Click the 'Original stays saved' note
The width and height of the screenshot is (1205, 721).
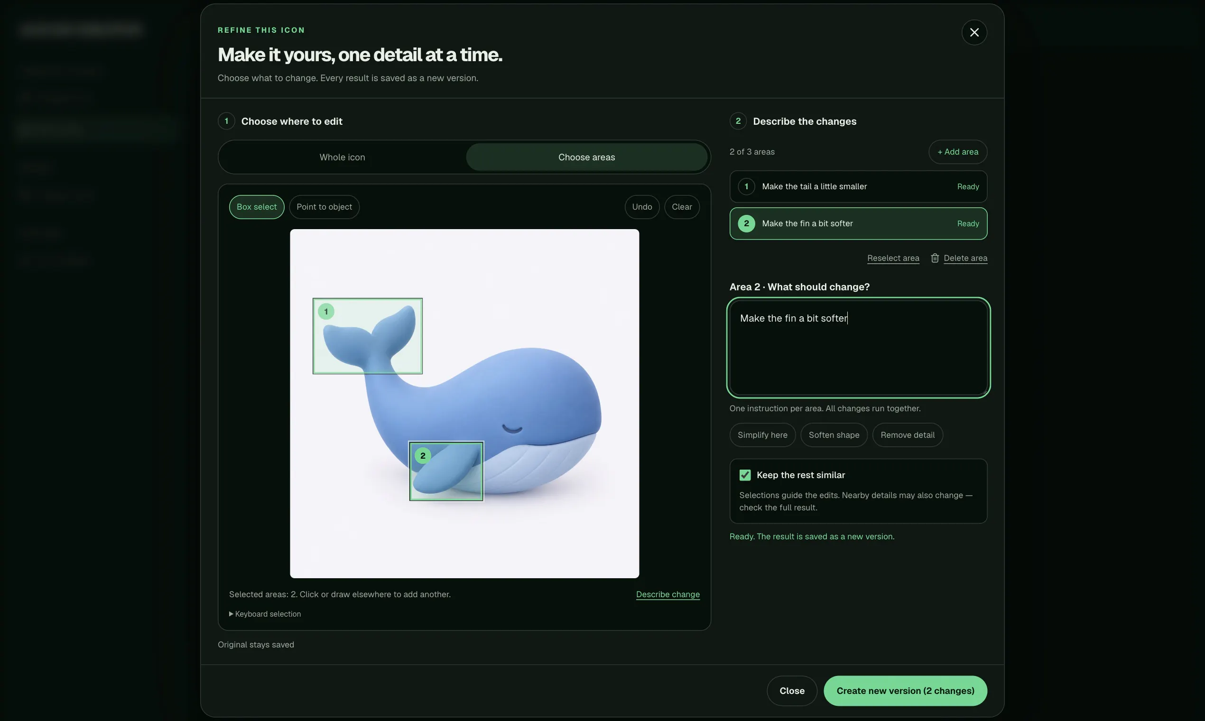click(256, 645)
